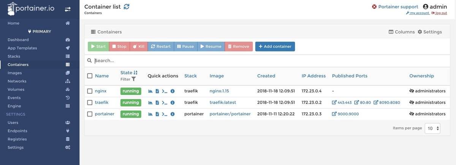This screenshot has height=165, width=456.
Task: Click the Remove button
Action: (239, 47)
